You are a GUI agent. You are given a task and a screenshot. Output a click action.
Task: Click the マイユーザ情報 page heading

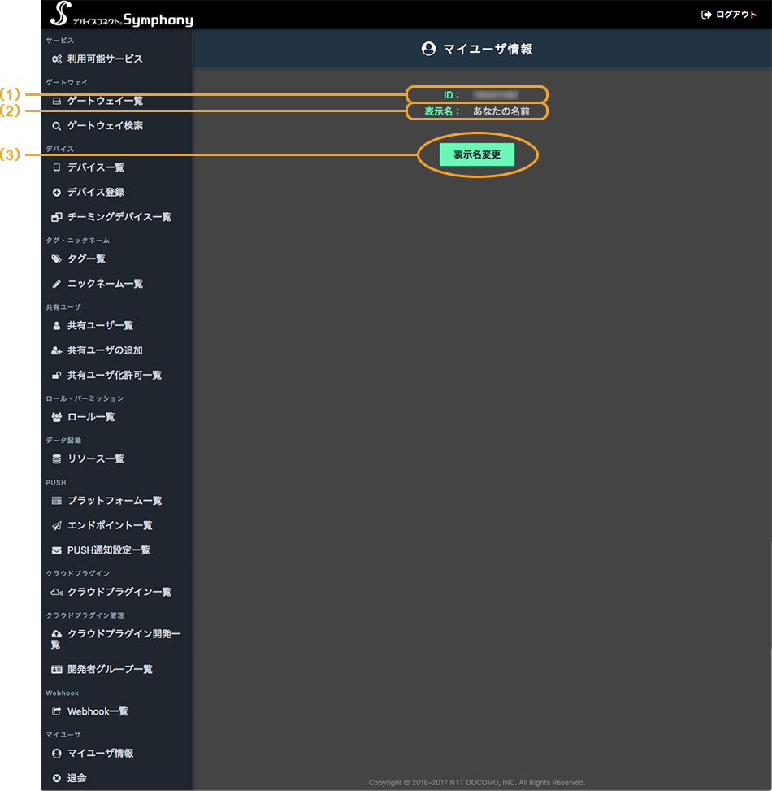click(488, 49)
